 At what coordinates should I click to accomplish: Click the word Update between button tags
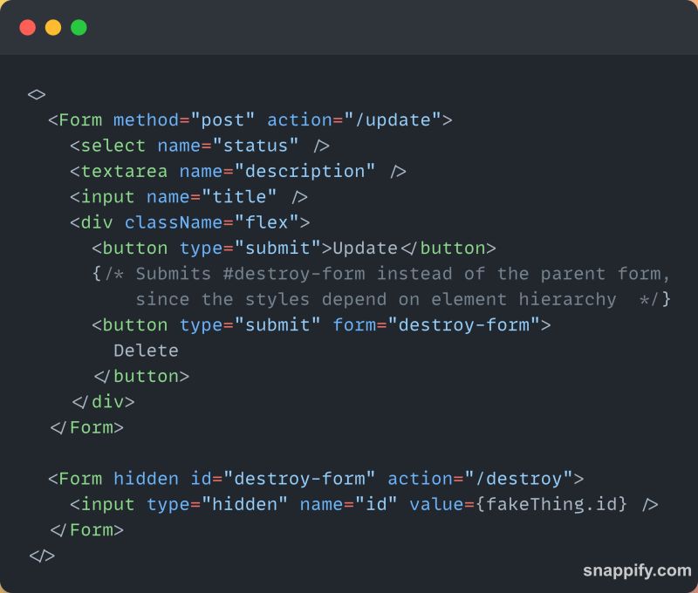click(x=365, y=249)
